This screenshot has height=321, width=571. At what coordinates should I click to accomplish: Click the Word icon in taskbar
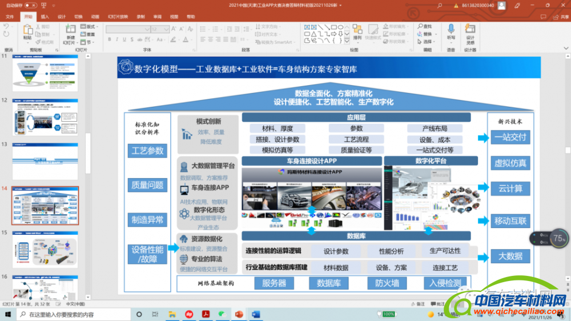click(256, 314)
